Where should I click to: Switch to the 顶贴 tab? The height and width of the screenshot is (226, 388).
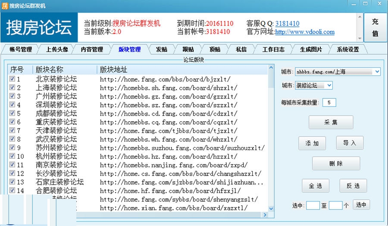coord(215,49)
